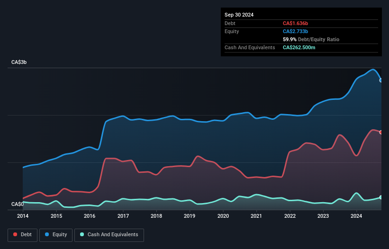Screen dimensions: 389x249
Task: Click the Equity row label in tooltip
Action: click(x=232, y=31)
